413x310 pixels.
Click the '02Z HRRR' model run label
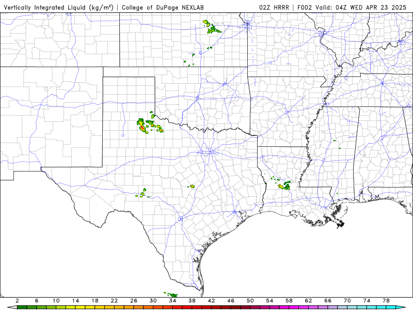(274, 7)
